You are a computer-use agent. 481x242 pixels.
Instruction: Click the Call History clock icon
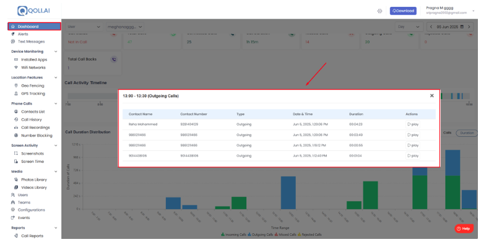point(16,119)
